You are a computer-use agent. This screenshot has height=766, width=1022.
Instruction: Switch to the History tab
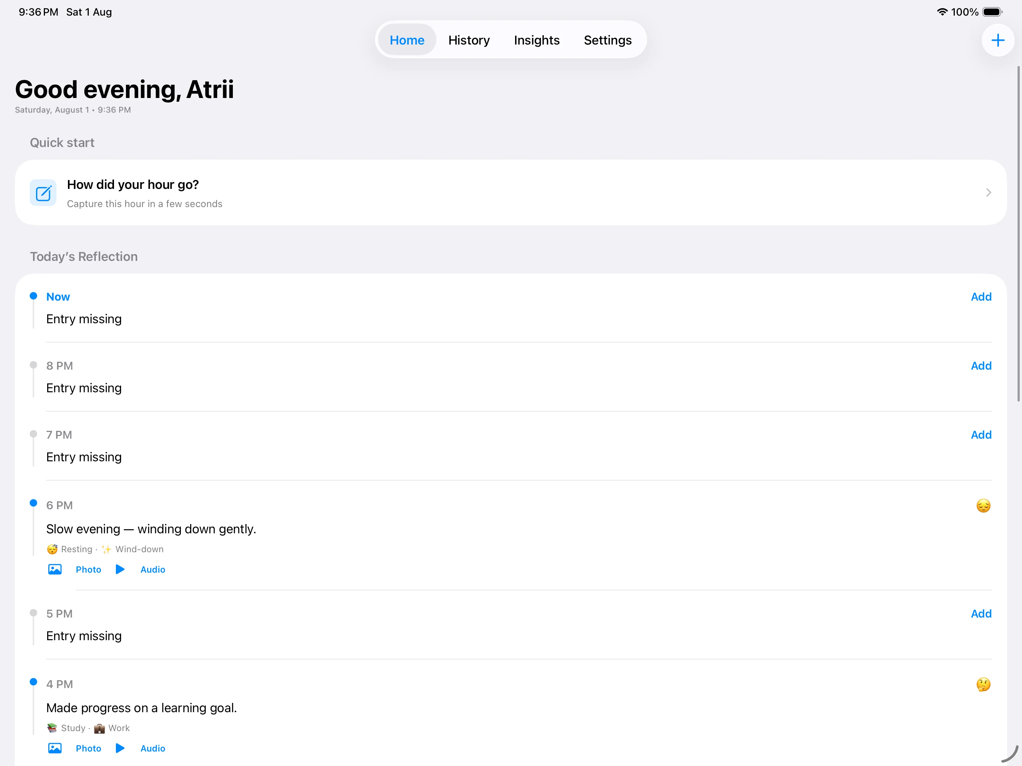tap(469, 40)
